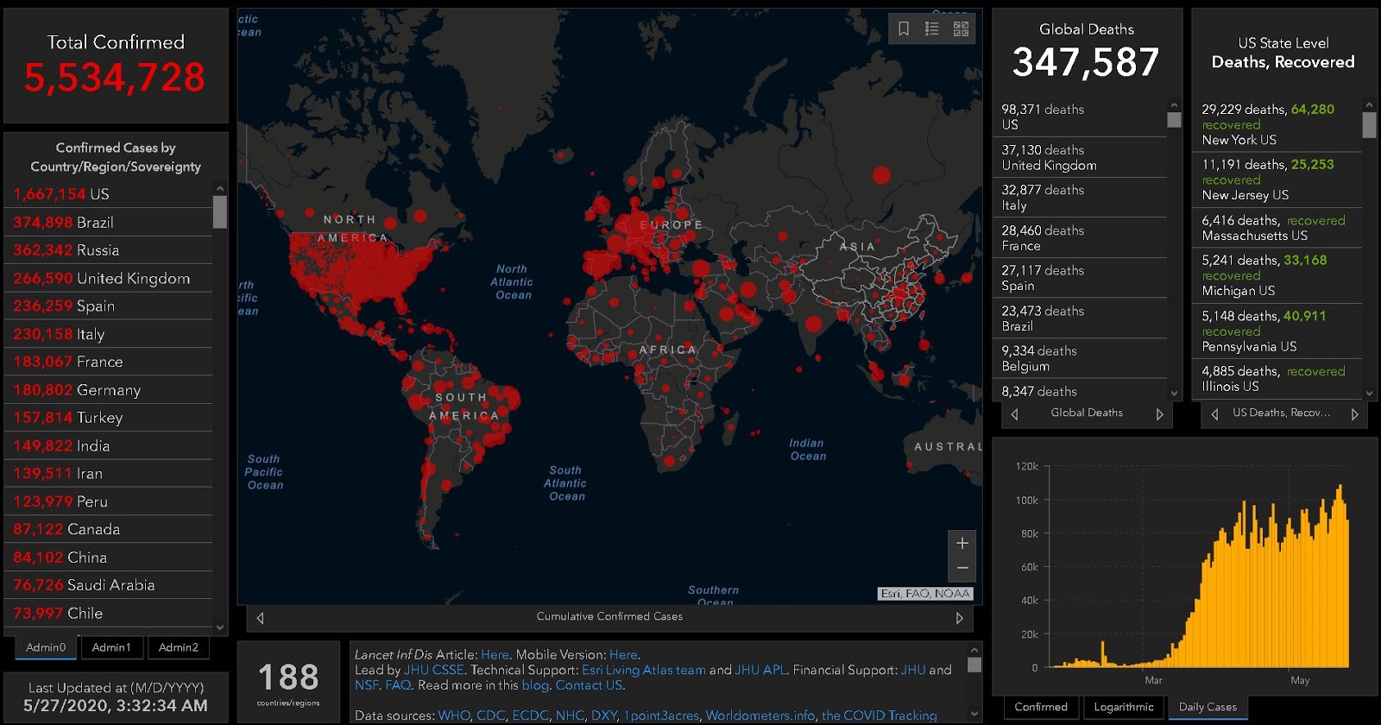Switch to Admin1 tab
Viewport: 1381px width, 725px height.
pos(111,647)
